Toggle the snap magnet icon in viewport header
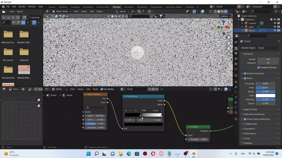The image size is (282, 158). pos(139,11)
